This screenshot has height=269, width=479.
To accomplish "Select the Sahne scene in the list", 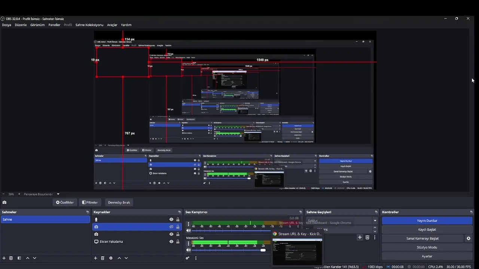I will point(45,220).
